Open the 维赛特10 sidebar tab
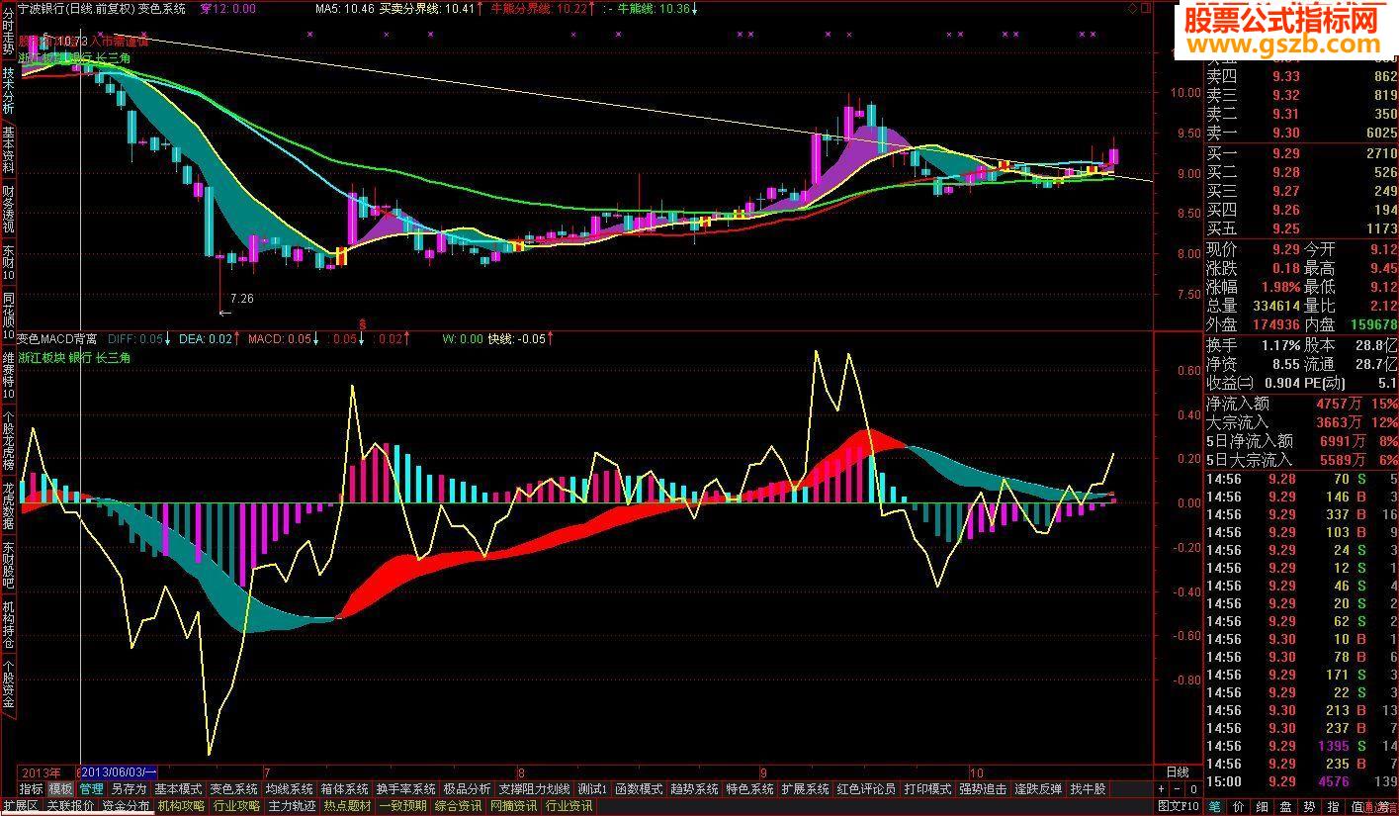The image size is (1399, 816). click(x=8, y=375)
